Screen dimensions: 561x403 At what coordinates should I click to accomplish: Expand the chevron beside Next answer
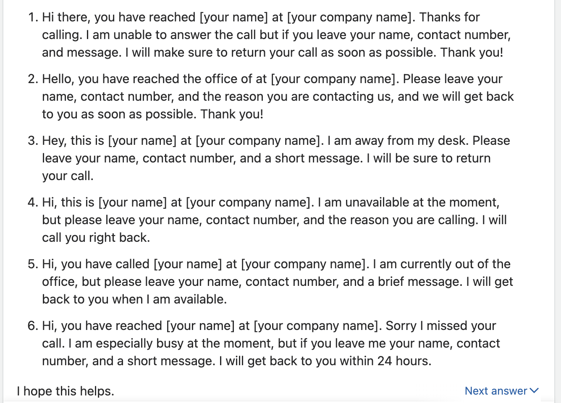point(534,391)
